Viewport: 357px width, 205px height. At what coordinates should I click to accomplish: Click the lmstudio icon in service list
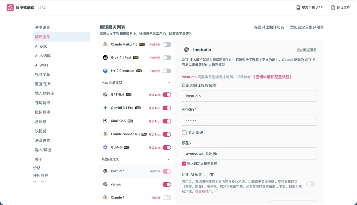(105, 171)
